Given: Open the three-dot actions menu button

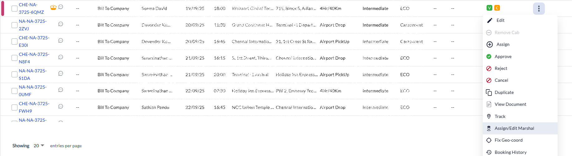Looking at the screenshot, I should coord(539,8).
